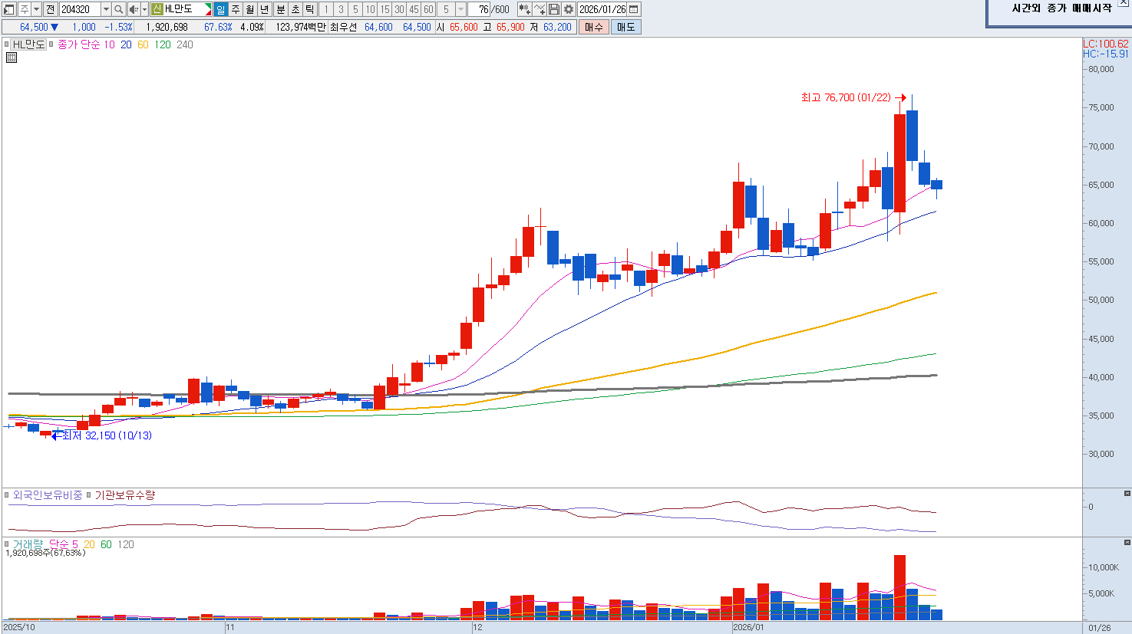
Task: Click the line drawing tool icon
Action: click(x=540, y=9)
